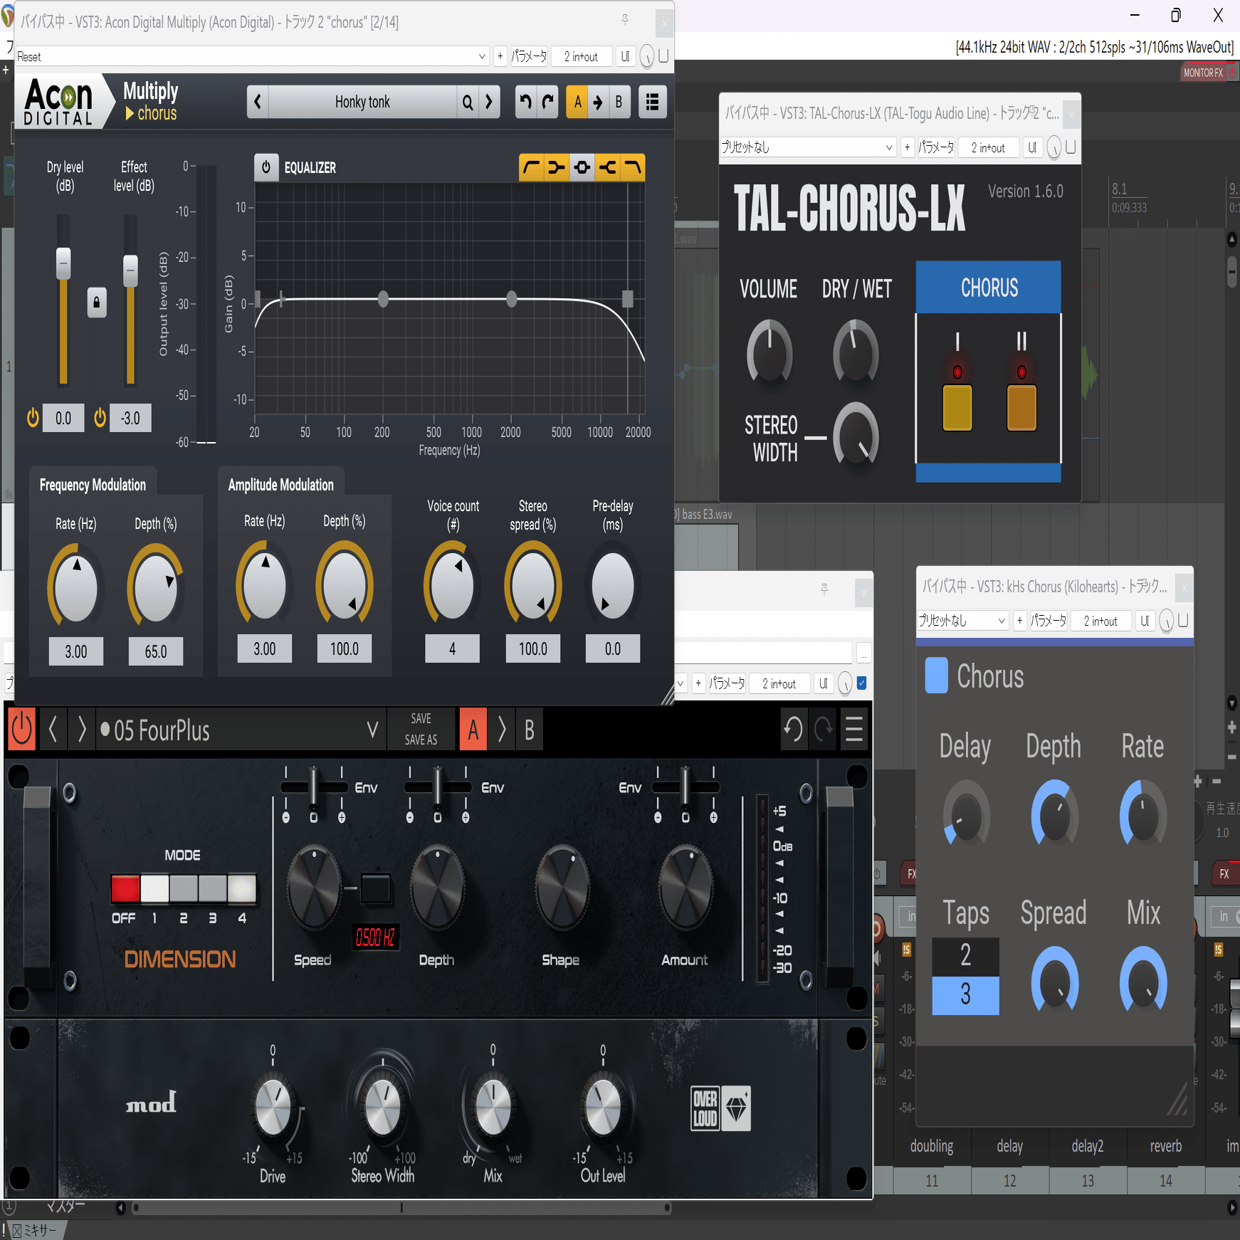Open preset search in Acon Multiply
Image resolution: width=1240 pixels, height=1240 pixels.
click(467, 102)
